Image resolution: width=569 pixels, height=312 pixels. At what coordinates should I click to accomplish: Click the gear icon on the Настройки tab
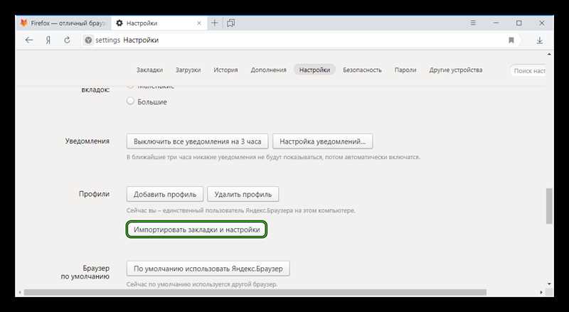coord(119,23)
